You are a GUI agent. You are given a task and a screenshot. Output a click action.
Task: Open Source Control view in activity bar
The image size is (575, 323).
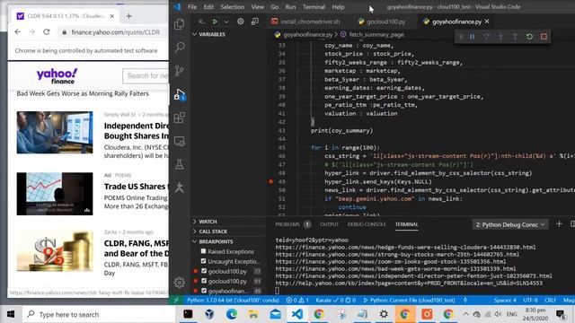click(180, 70)
